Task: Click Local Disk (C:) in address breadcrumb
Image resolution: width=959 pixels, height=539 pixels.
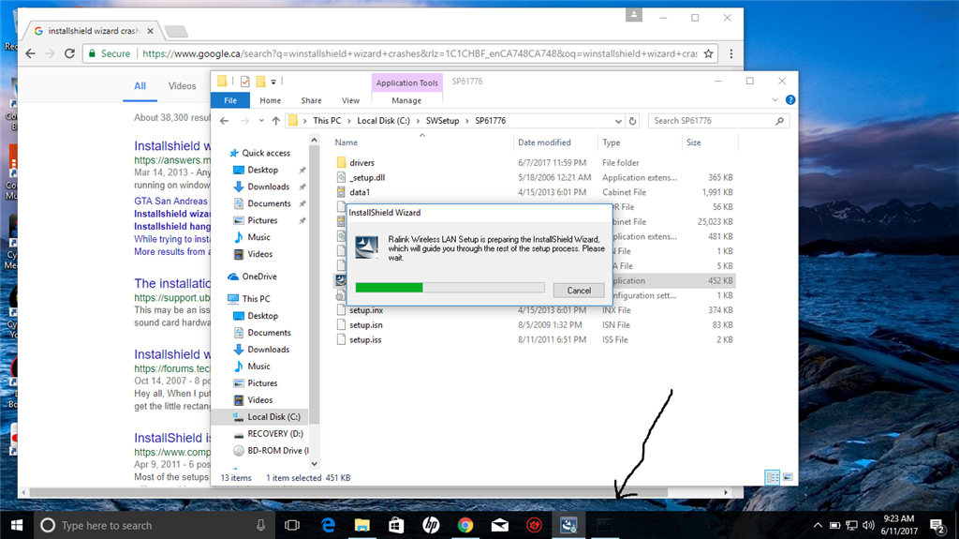Action: (383, 121)
